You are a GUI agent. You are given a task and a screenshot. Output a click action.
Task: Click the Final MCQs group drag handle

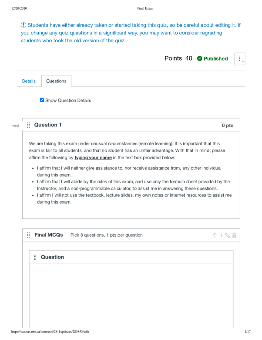pyautogui.click(x=28, y=235)
